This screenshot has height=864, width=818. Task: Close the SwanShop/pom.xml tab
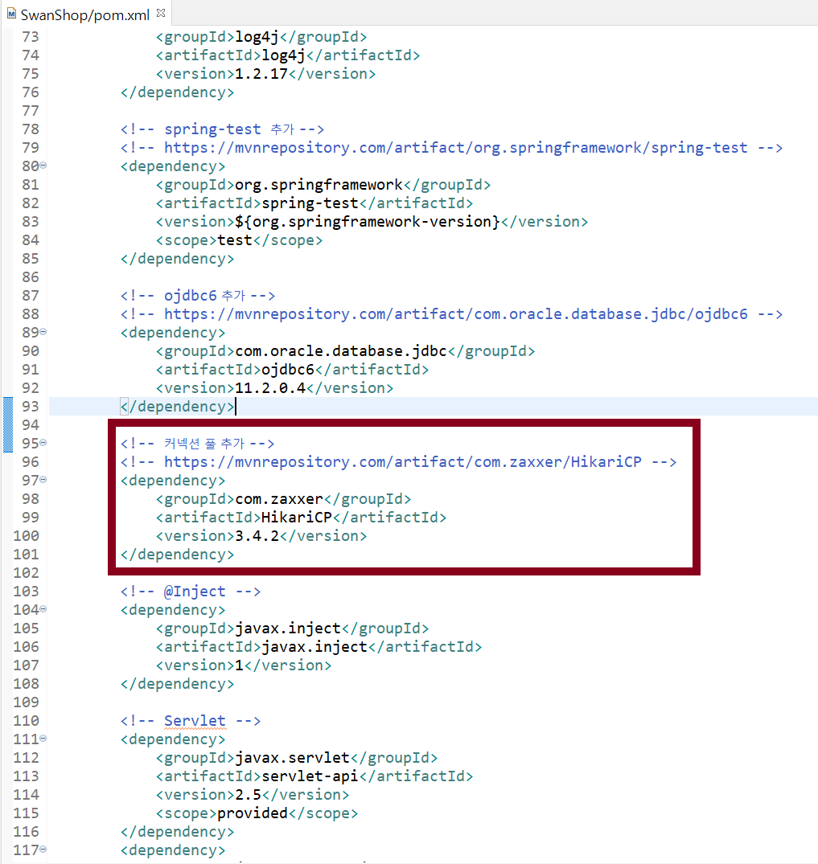tap(161, 13)
